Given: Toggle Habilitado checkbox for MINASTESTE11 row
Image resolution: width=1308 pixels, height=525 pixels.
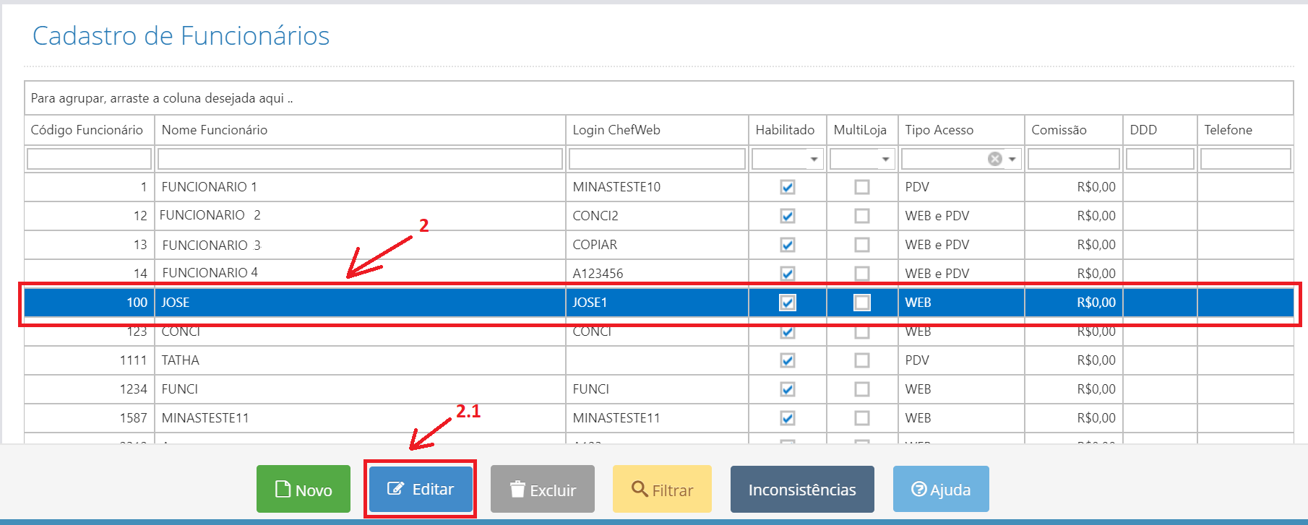Looking at the screenshot, I should (788, 418).
